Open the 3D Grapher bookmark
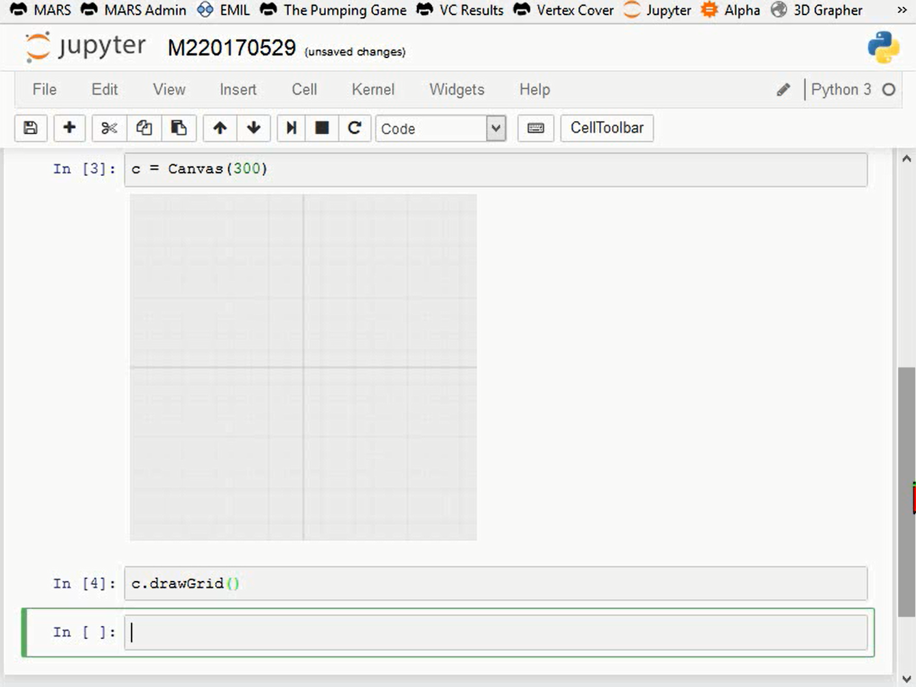 (817, 10)
